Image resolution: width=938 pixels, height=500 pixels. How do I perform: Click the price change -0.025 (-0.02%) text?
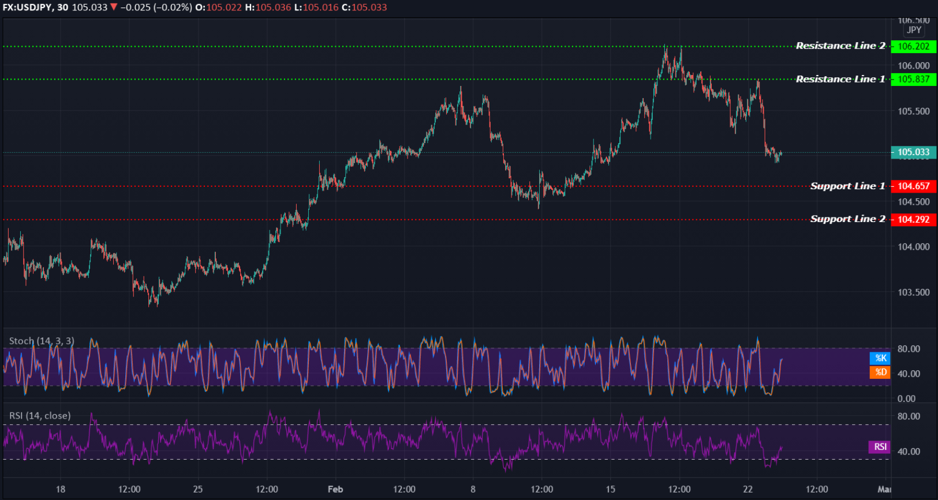coord(156,7)
